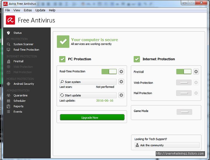Click the 'Not performed' last scan value
This screenshot has height=160, width=210.
[x=105, y=87]
